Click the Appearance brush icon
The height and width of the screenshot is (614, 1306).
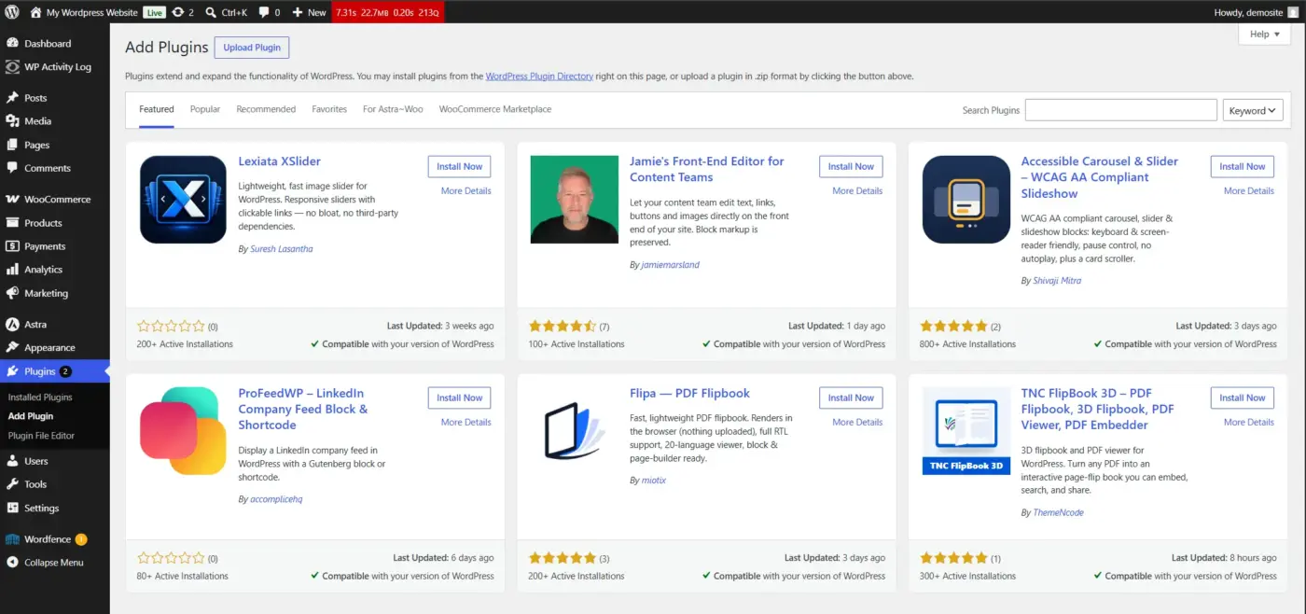click(12, 348)
